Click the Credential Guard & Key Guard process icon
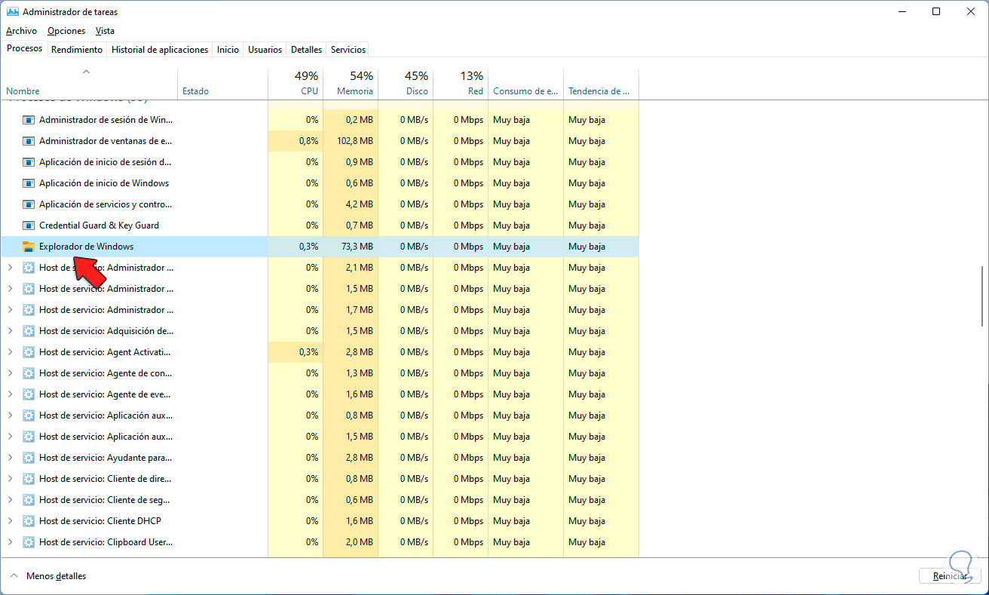Image resolution: width=989 pixels, height=595 pixels. [x=29, y=225]
